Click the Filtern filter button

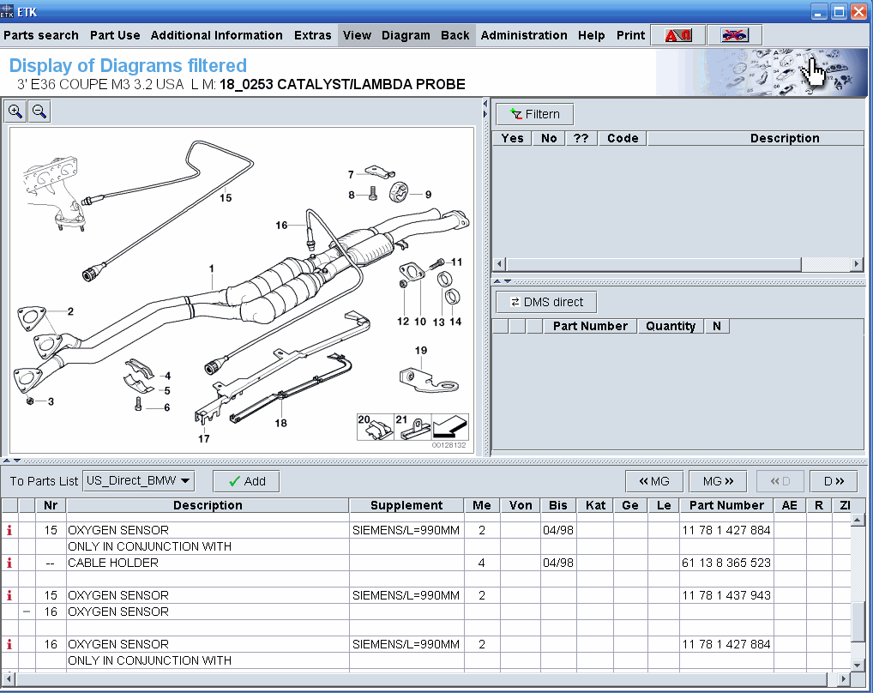(x=534, y=114)
